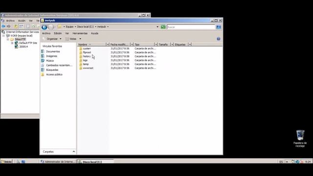This screenshot has width=313, height=176.
Task: Click back arrow in IIS Manager toolbar
Action: (x=3, y=26)
